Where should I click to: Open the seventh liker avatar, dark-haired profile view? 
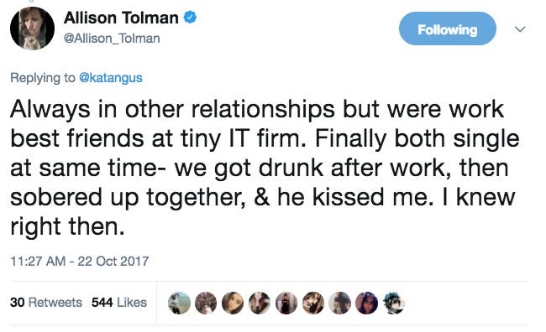coord(340,303)
